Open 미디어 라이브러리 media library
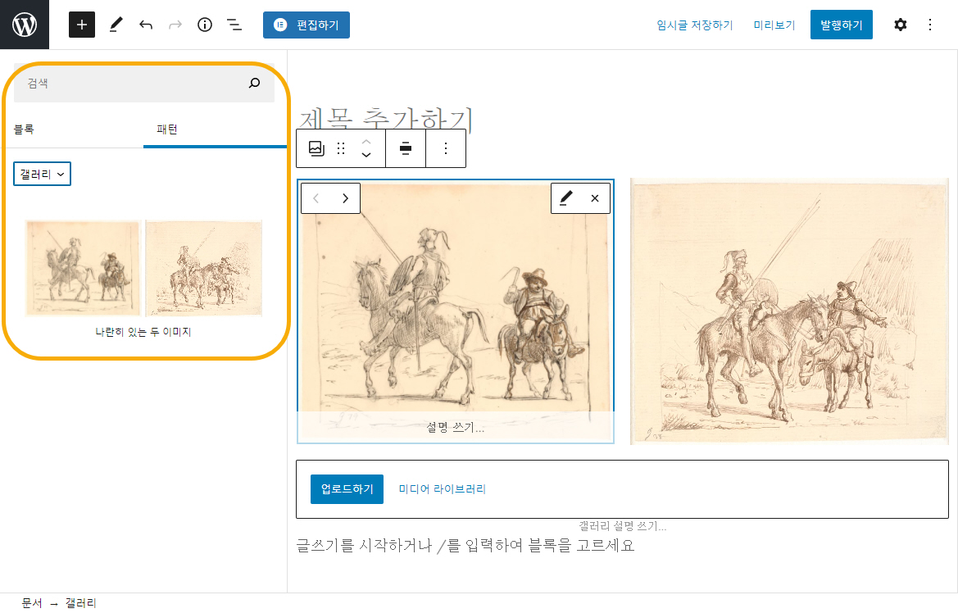 pos(442,489)
